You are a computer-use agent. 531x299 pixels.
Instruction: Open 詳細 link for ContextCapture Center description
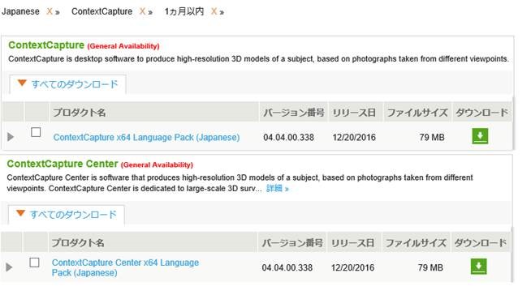point(278,189)
